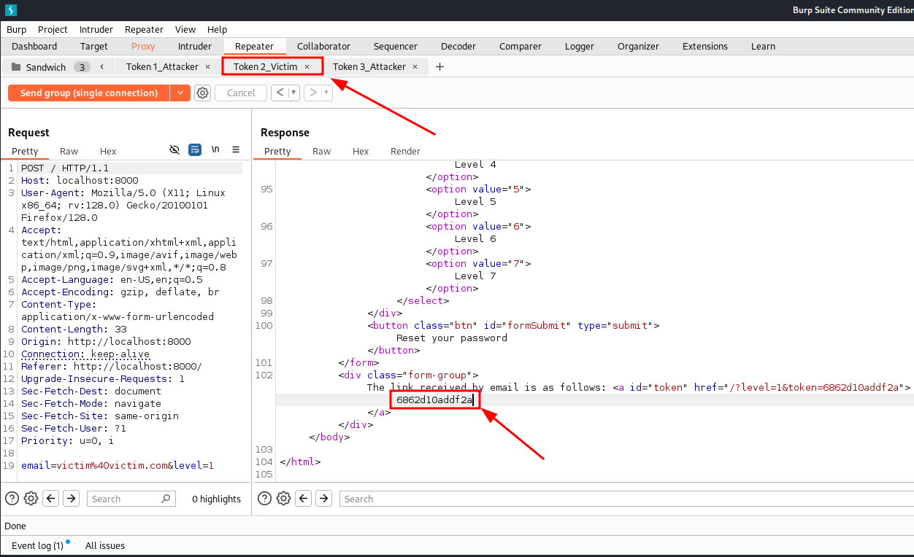The width and height of the screenshot is (914, 557).
Task: Switch Response view to Render
Action: click(405, 151)
